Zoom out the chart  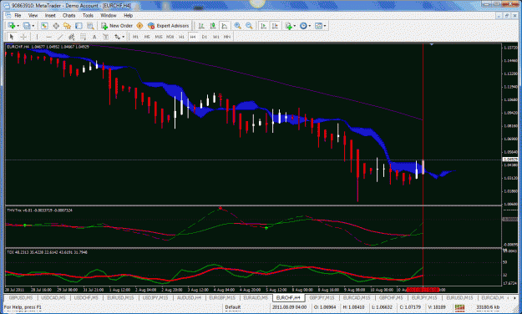pyautogui.click(x=249, y=26)
